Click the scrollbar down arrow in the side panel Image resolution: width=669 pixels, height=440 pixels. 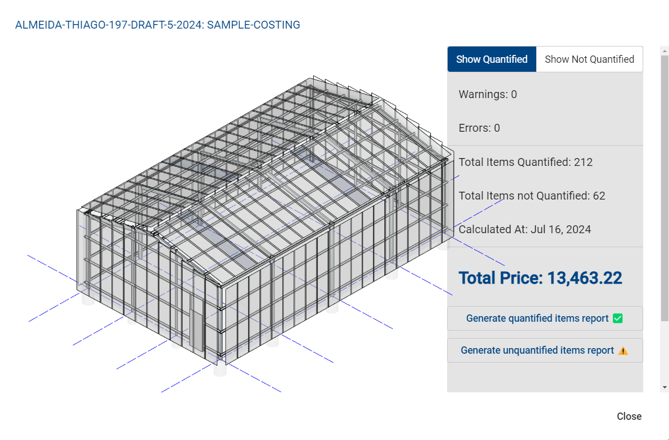click(665, 387)
